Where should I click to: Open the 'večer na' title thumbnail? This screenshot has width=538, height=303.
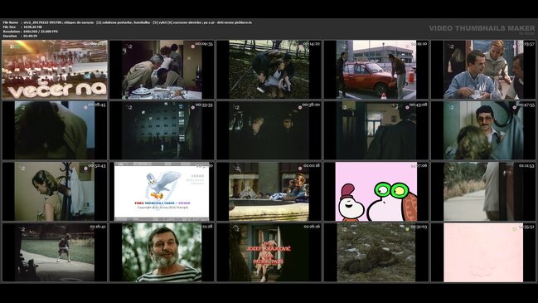55,70
